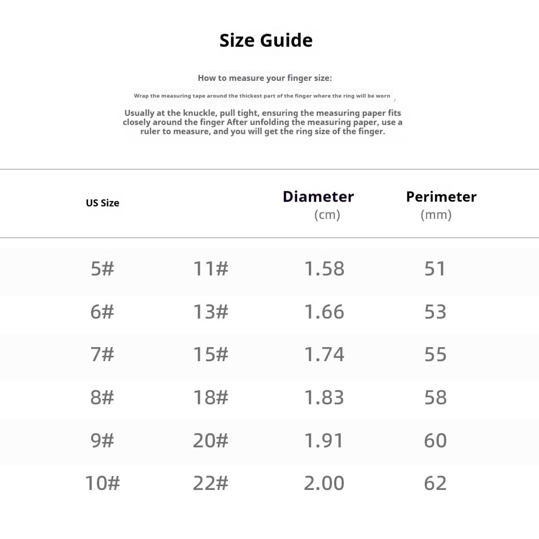Viewport: 539px width, 539px height.
Task: Select the 1.58 diameter value
Action: [324, 268]
